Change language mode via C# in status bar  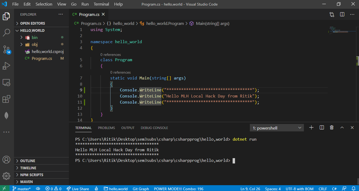click(x=334, y=189)
